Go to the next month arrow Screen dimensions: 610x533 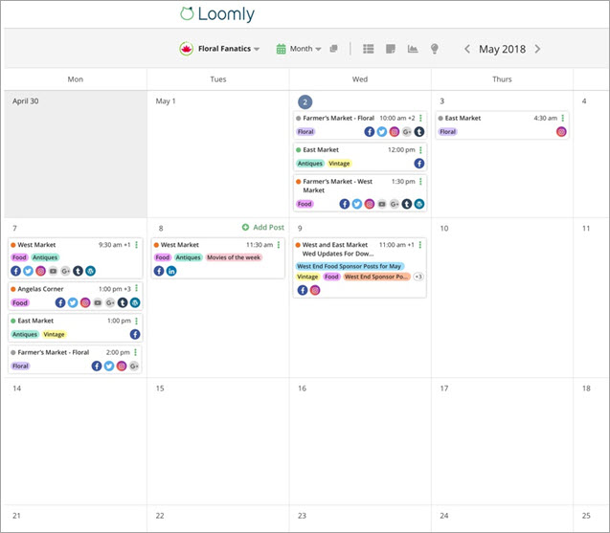coord(537,49)
